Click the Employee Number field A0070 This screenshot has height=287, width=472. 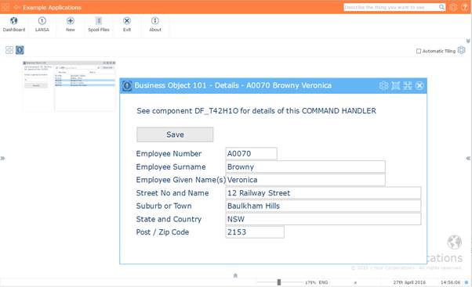tap(251, 153)
